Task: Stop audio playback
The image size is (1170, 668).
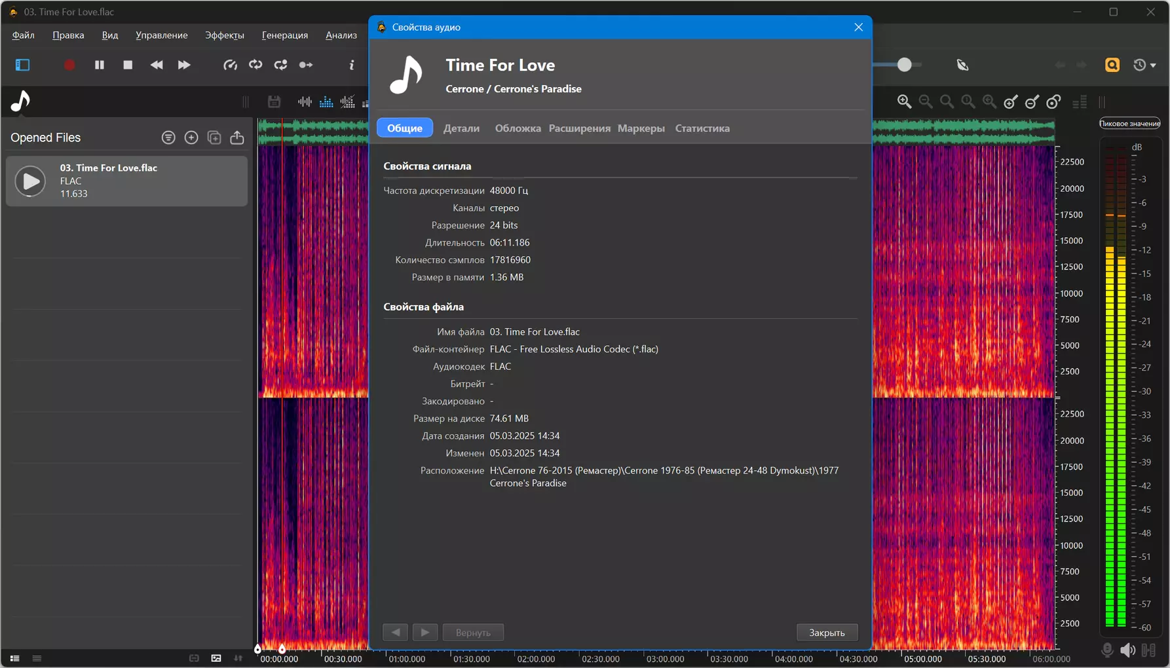Action: pyautogui.click(x=128, y=65)
